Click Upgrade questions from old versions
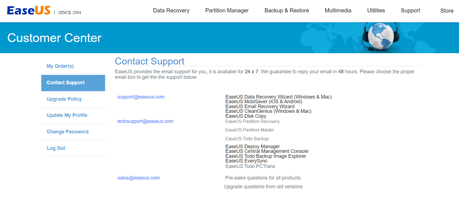Image resolution: width=459 pixels, height=208 pixels. point(263,187)
